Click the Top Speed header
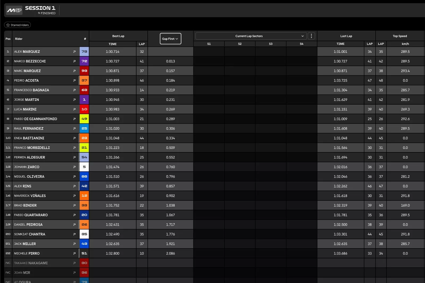 [x=400, y=36]
